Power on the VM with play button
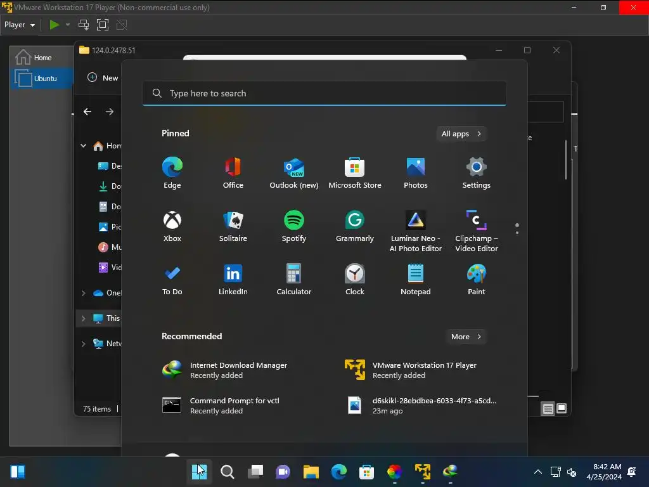Image resolution: width=649 pixels, height=487 pixels. pos(55,25)
